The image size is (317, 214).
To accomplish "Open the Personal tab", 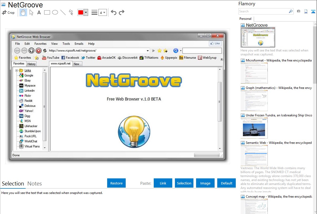I will 245,19.
